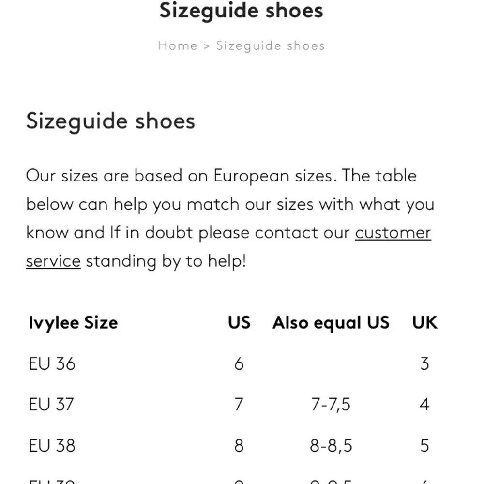Click the breadcrumb separator arrow after Home
Viewport: 484px width, 484px height.
pyautogui.click(x=207, y=46)
